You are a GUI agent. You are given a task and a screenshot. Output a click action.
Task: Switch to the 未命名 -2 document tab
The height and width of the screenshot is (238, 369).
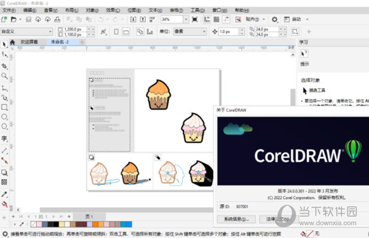(60, 42)
